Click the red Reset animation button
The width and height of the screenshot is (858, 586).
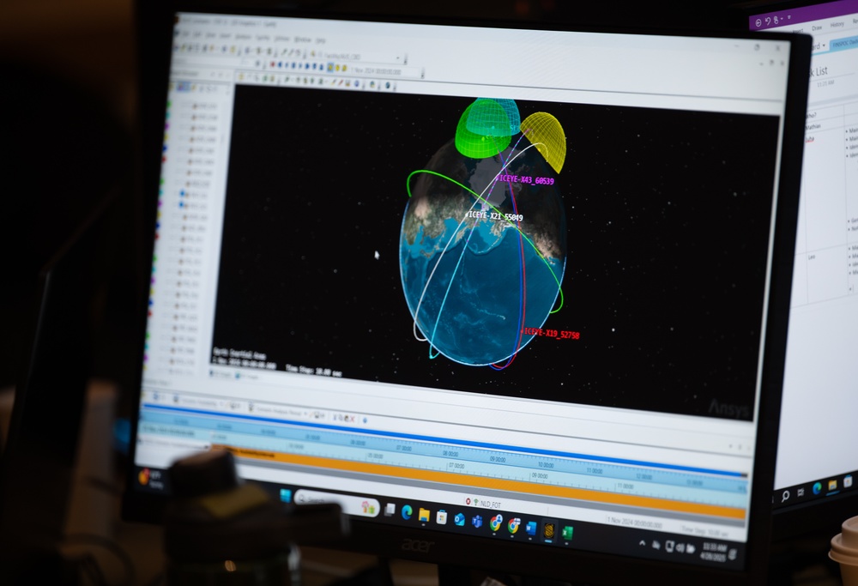(x=272, y=64)
